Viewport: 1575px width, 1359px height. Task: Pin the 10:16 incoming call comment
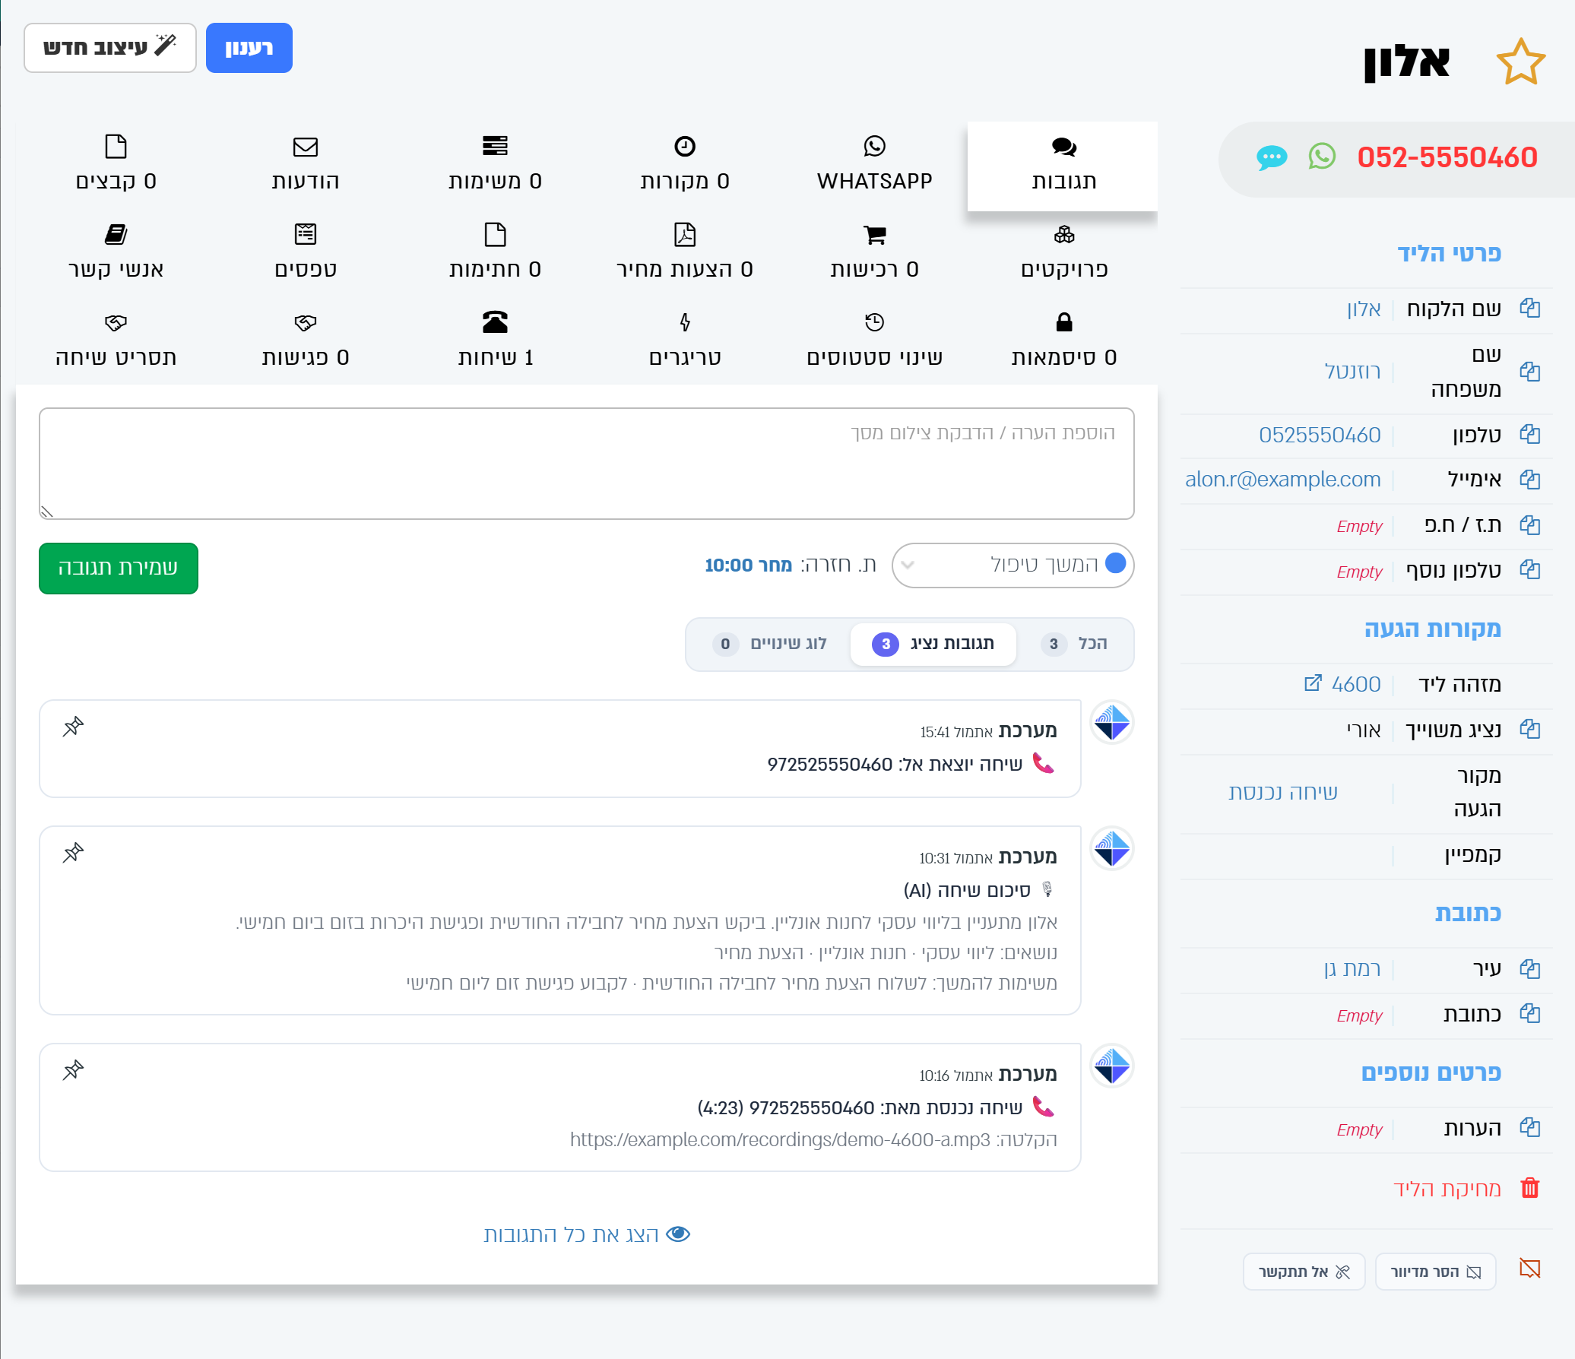click(x=73, y=1070)
